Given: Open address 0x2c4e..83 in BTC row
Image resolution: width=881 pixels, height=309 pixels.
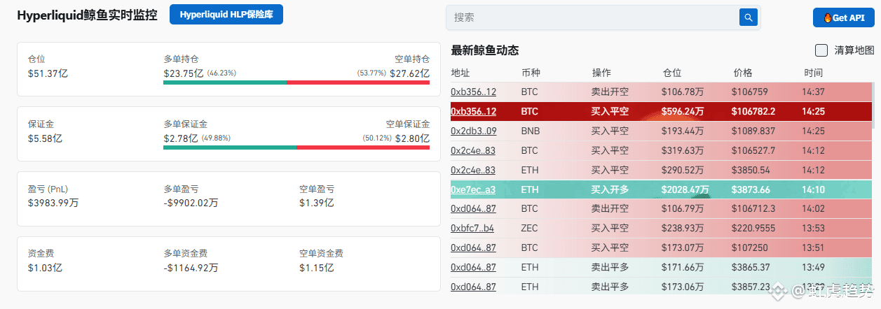Looking at the screenshot, I should tap(473, 150).
